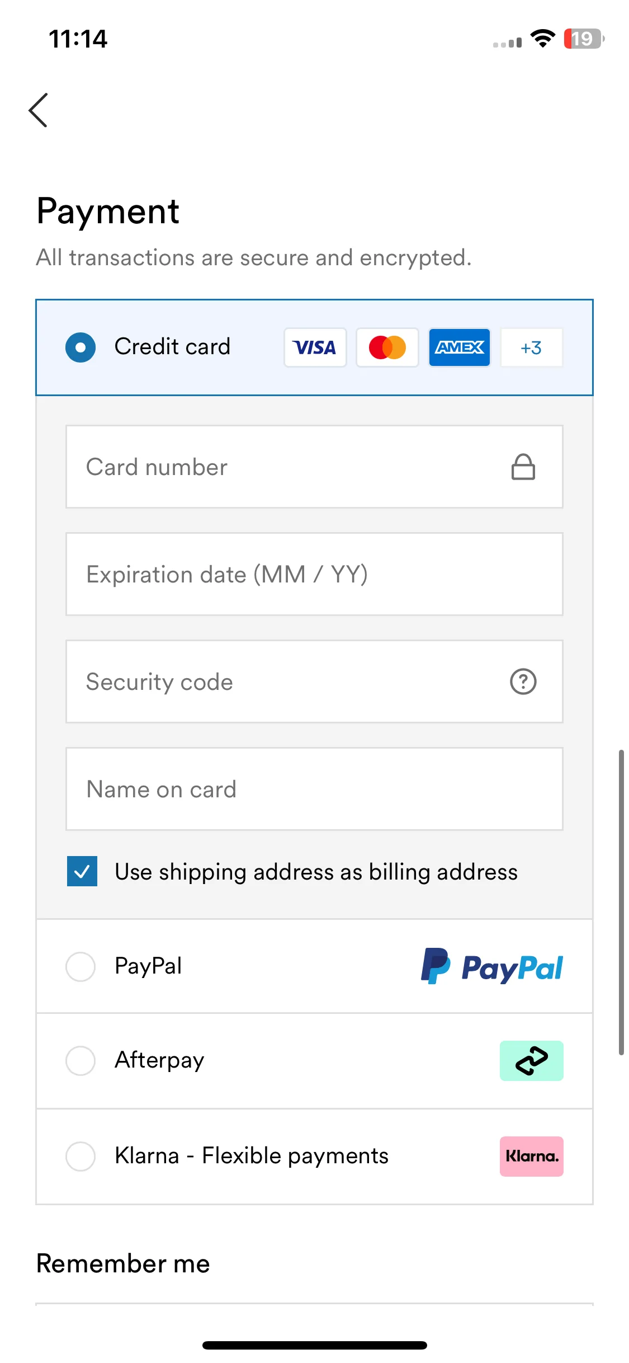The image size is (629, 1363).
Task: Tap the Klarna pink logo badge
Action: pyautogui.click(x=532, y=1157)
